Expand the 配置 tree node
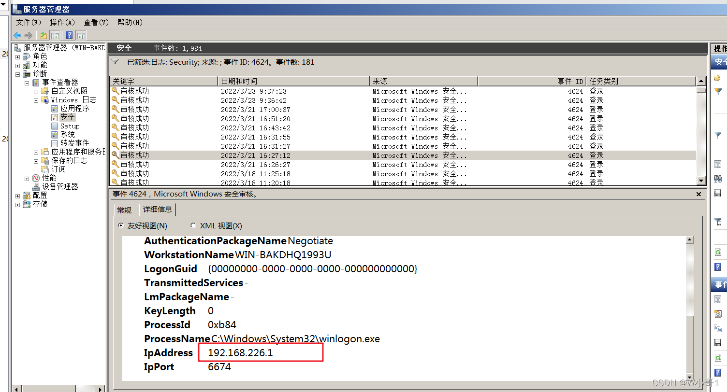 click(18, 196)
